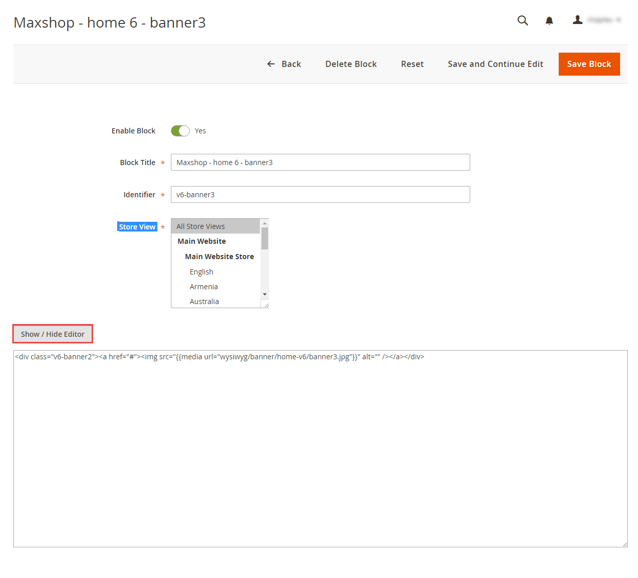This screenshot has height=578, width=638.
Task: Click the Delete Block button
Action: (351, 64)
